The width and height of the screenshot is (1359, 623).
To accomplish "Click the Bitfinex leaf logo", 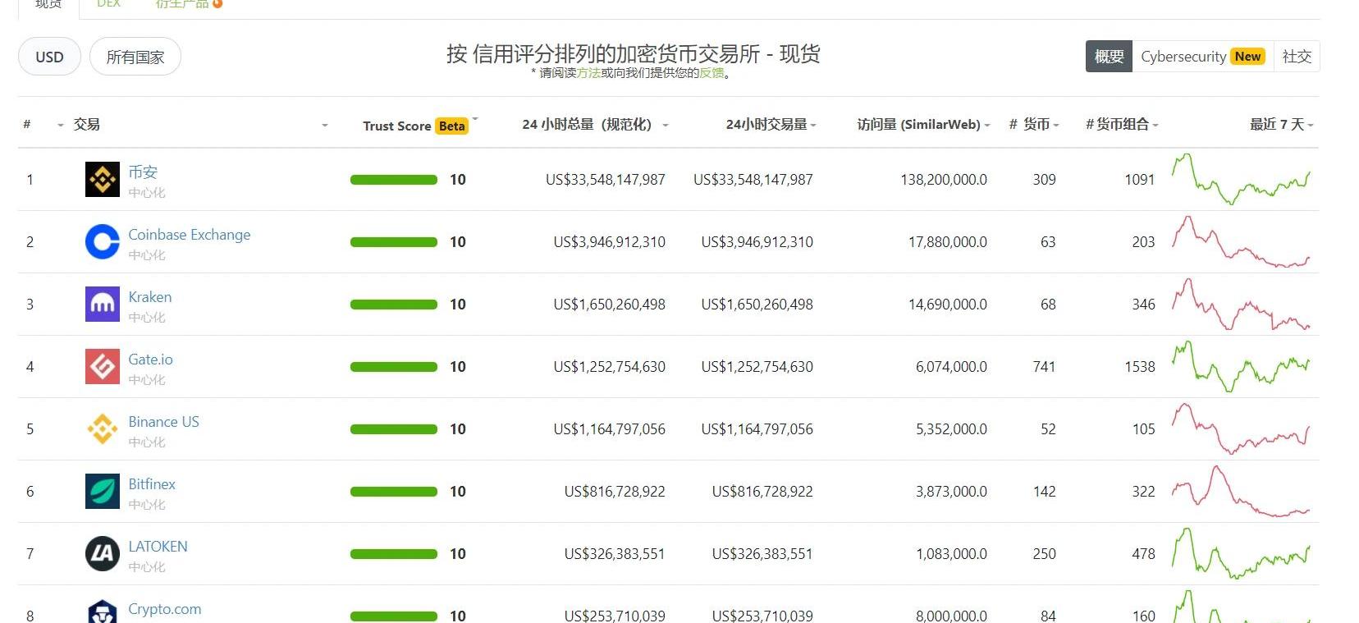I will pyautogui.click(x=103, y=492).
